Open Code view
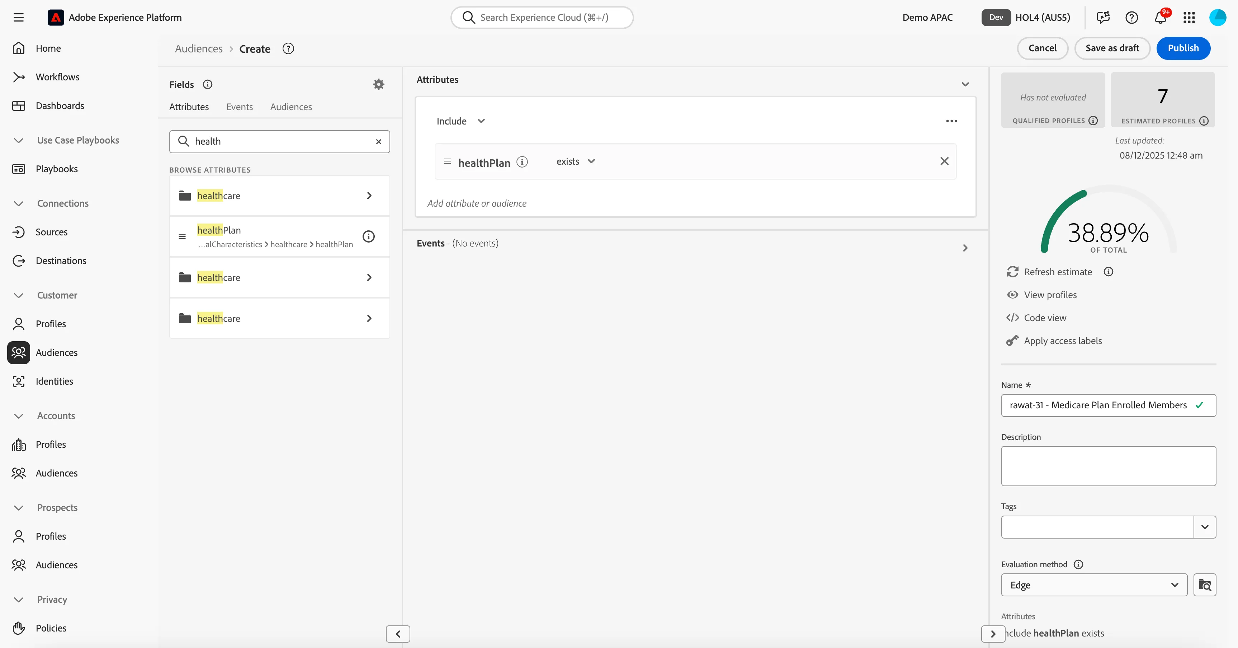The height and width of the screenshot is (648, 1238). pos(1045,318)
